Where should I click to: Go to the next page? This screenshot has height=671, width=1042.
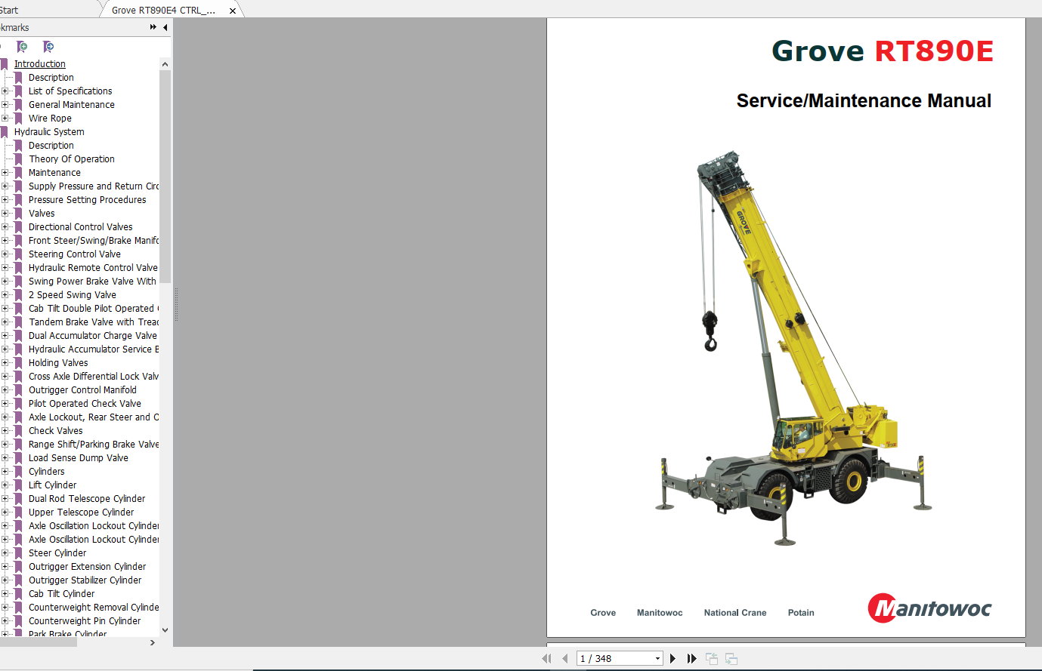click(673, 659)
